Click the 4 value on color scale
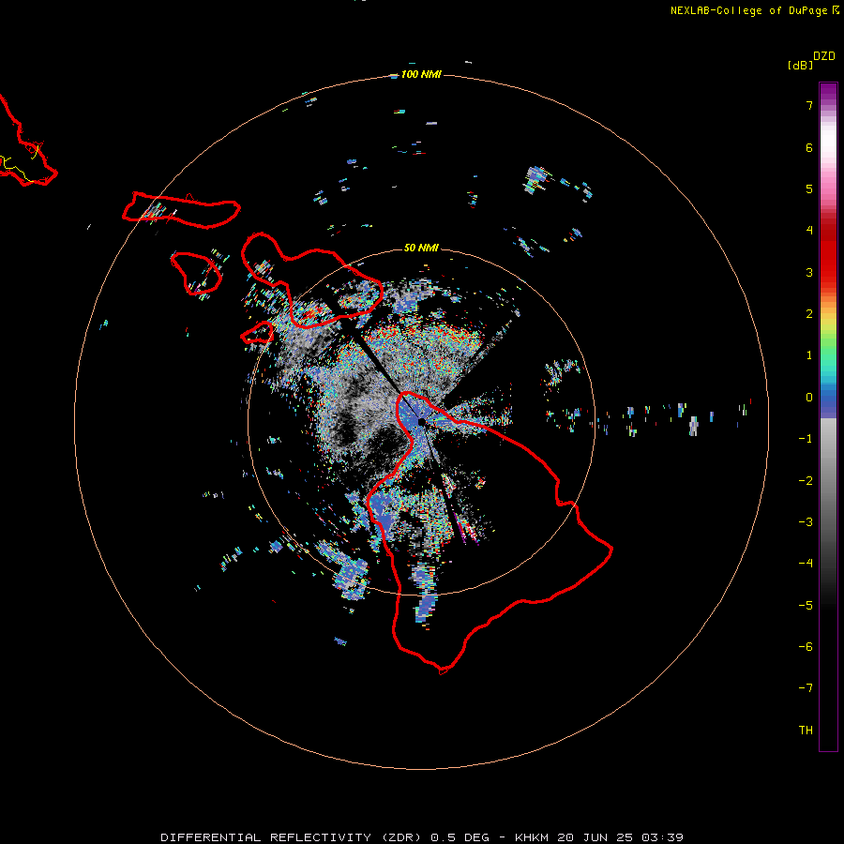 [809, 231]
